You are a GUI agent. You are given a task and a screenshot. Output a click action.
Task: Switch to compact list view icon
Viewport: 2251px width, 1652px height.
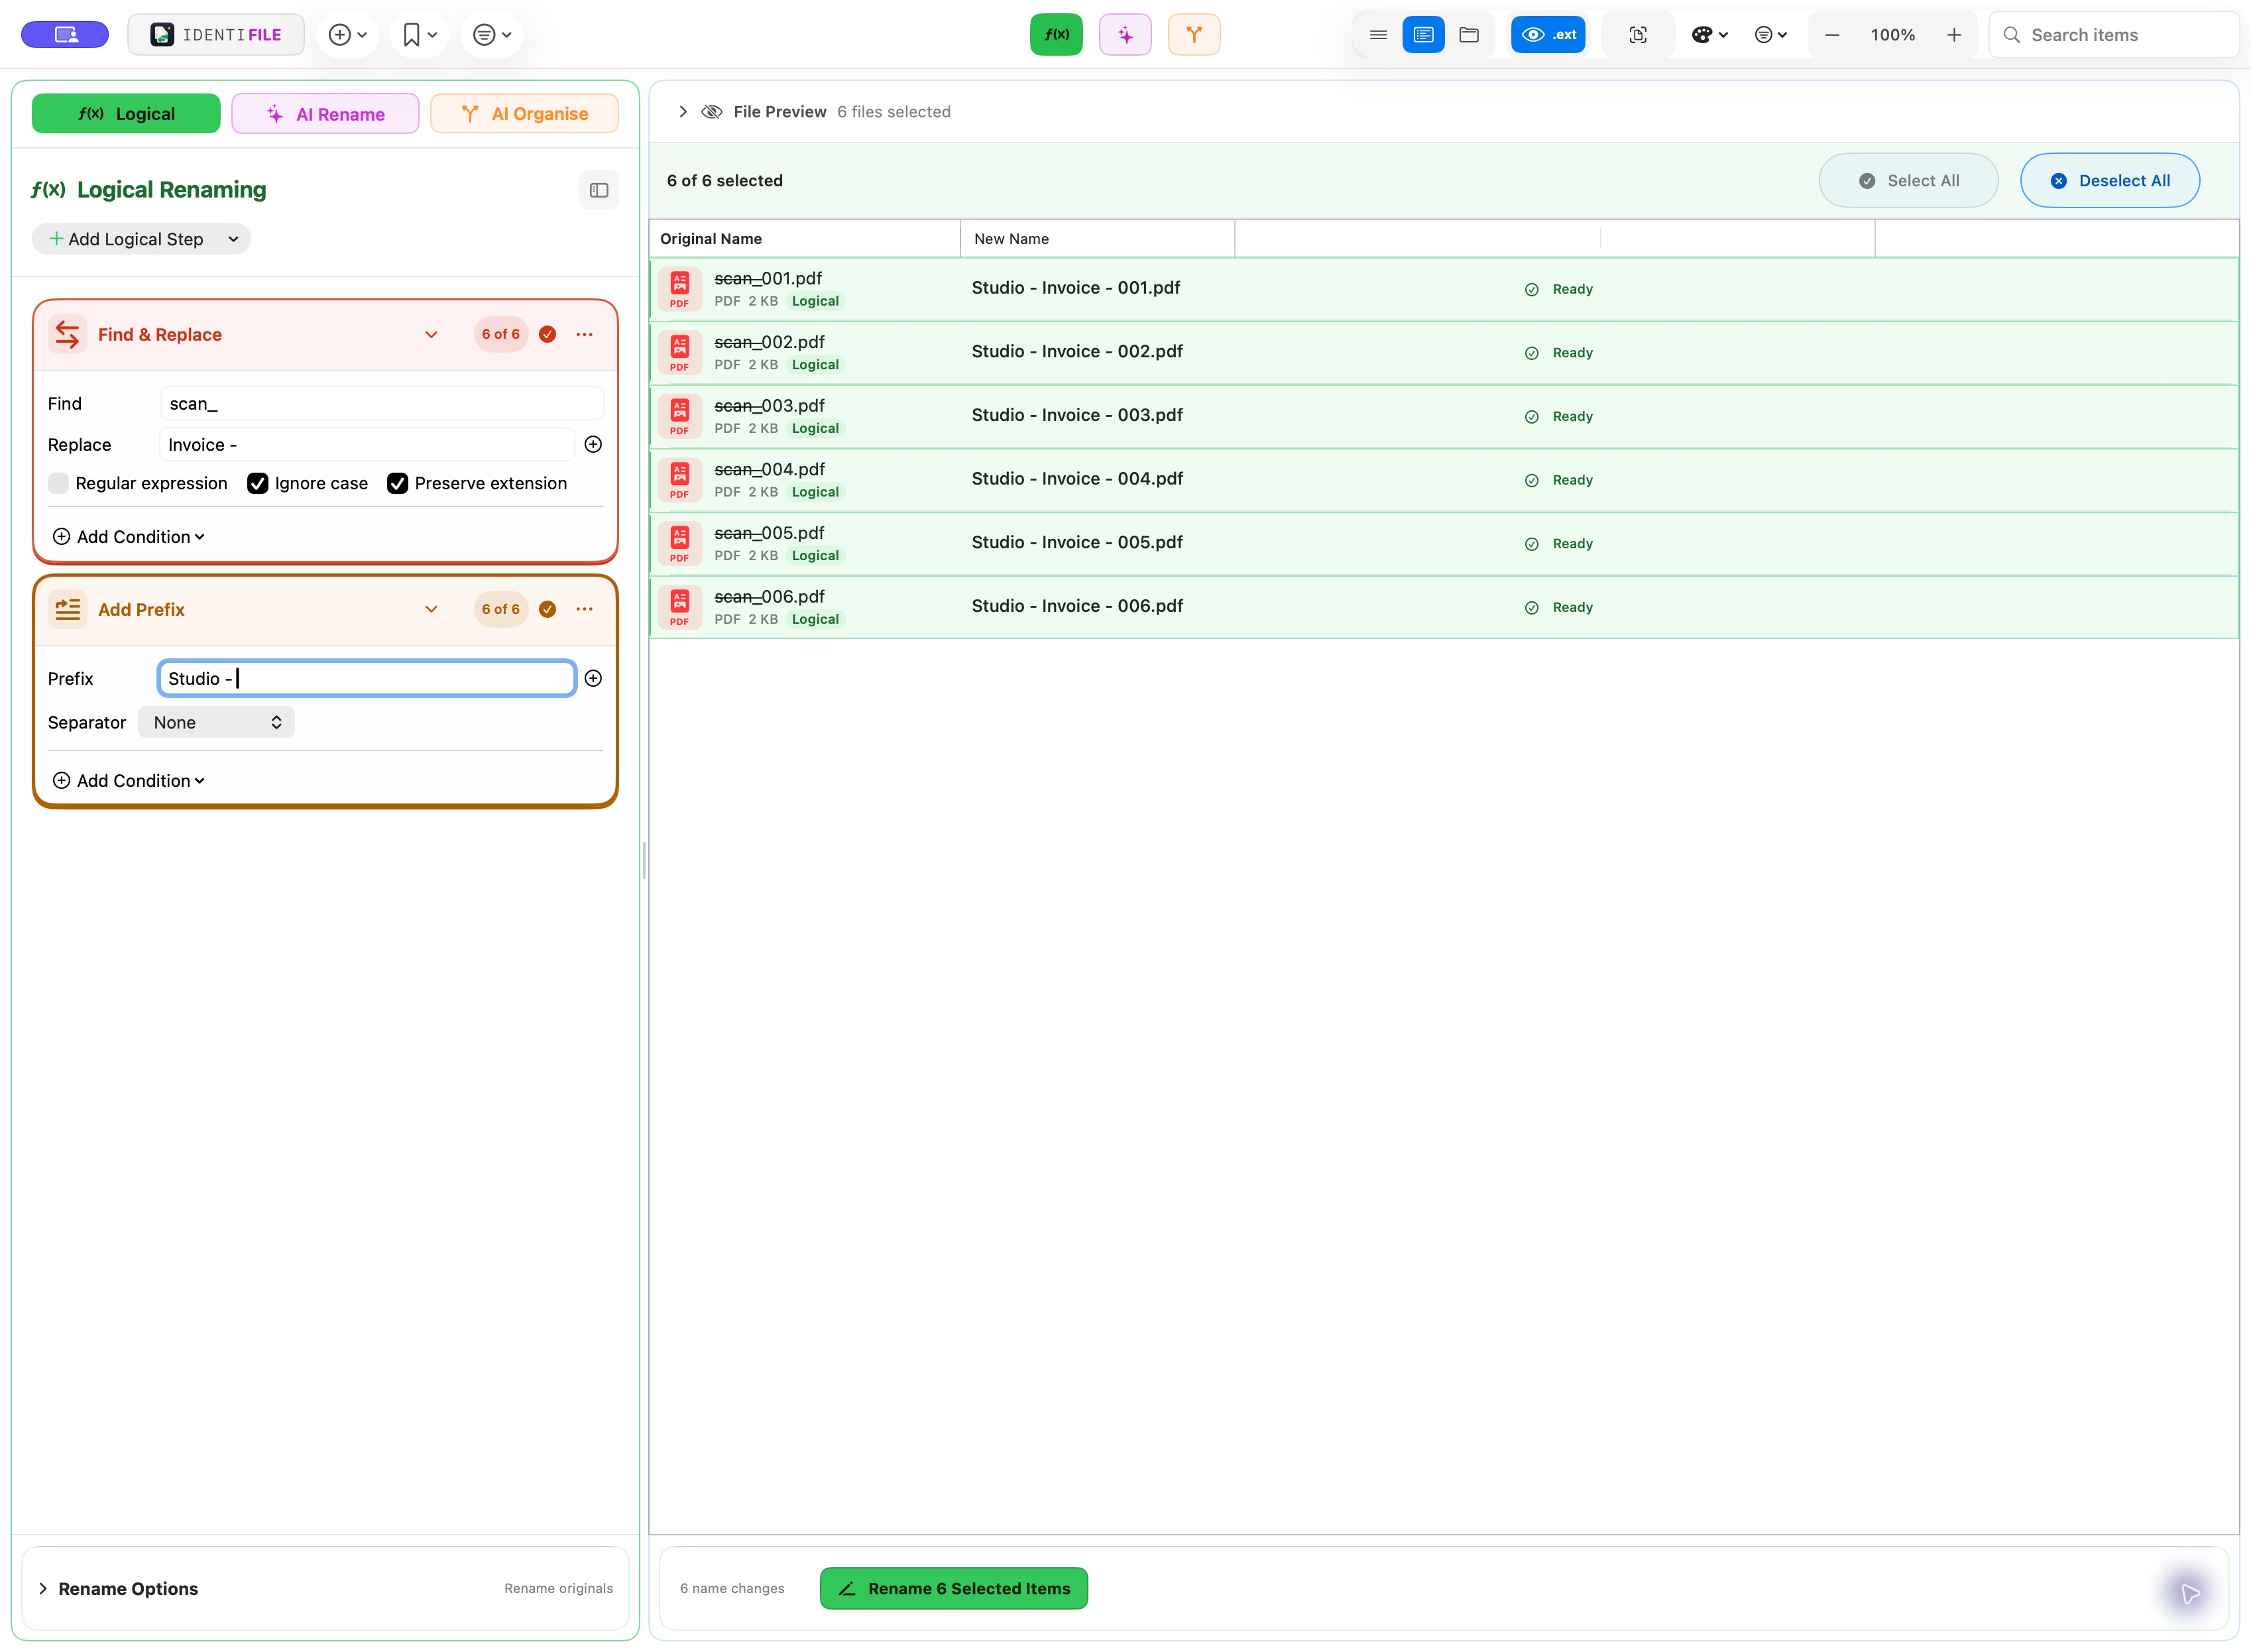pos(1378,35)
